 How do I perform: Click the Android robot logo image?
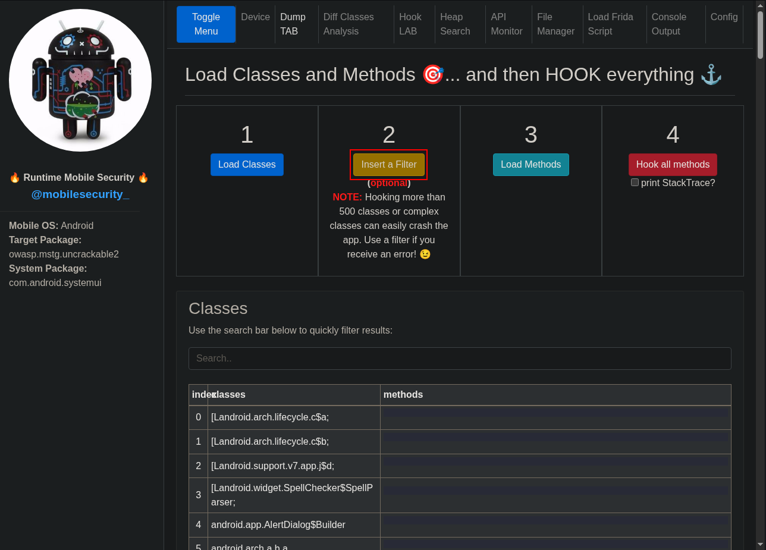tap(80, 80)
